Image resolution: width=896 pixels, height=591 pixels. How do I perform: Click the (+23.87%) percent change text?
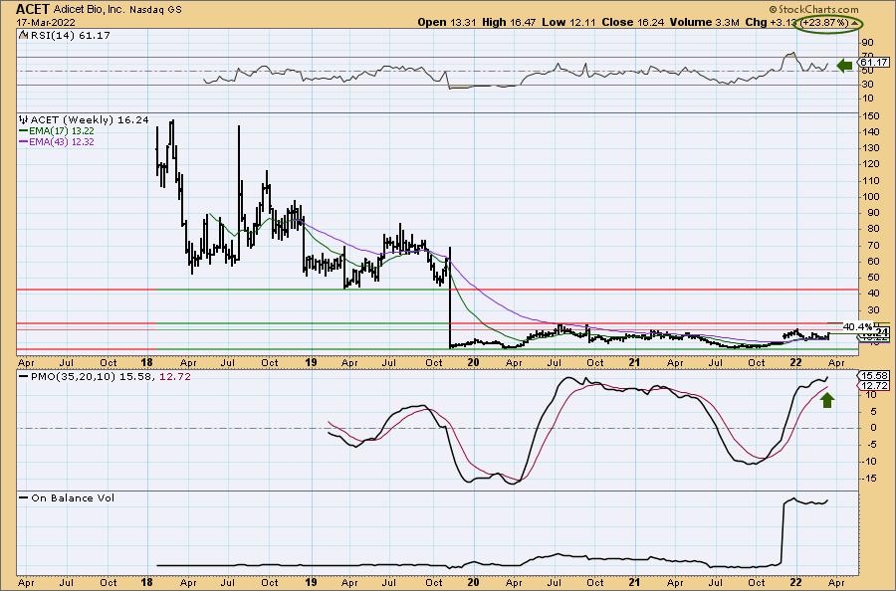click(x=825, y=22)
